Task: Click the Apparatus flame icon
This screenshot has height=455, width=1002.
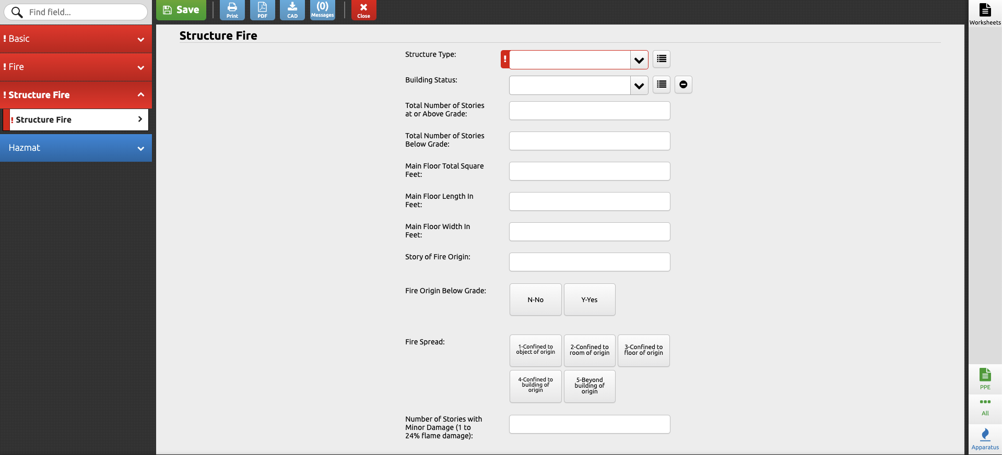Action: (x=985, y=438)
